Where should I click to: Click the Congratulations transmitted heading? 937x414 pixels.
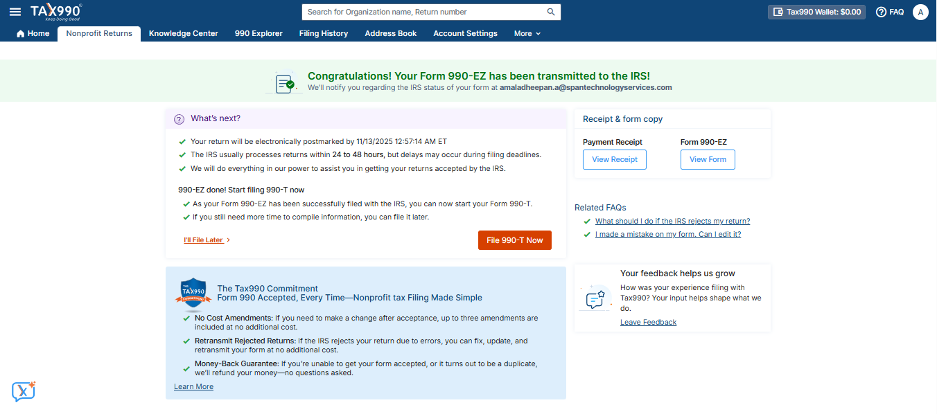pos(479,76)
